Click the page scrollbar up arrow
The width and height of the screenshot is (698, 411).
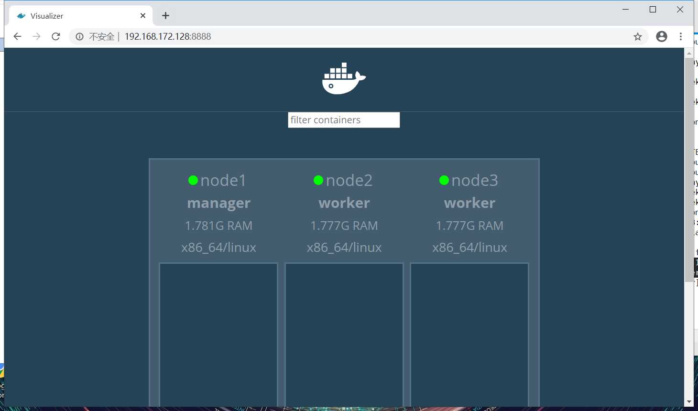click(x=689, y=53)
